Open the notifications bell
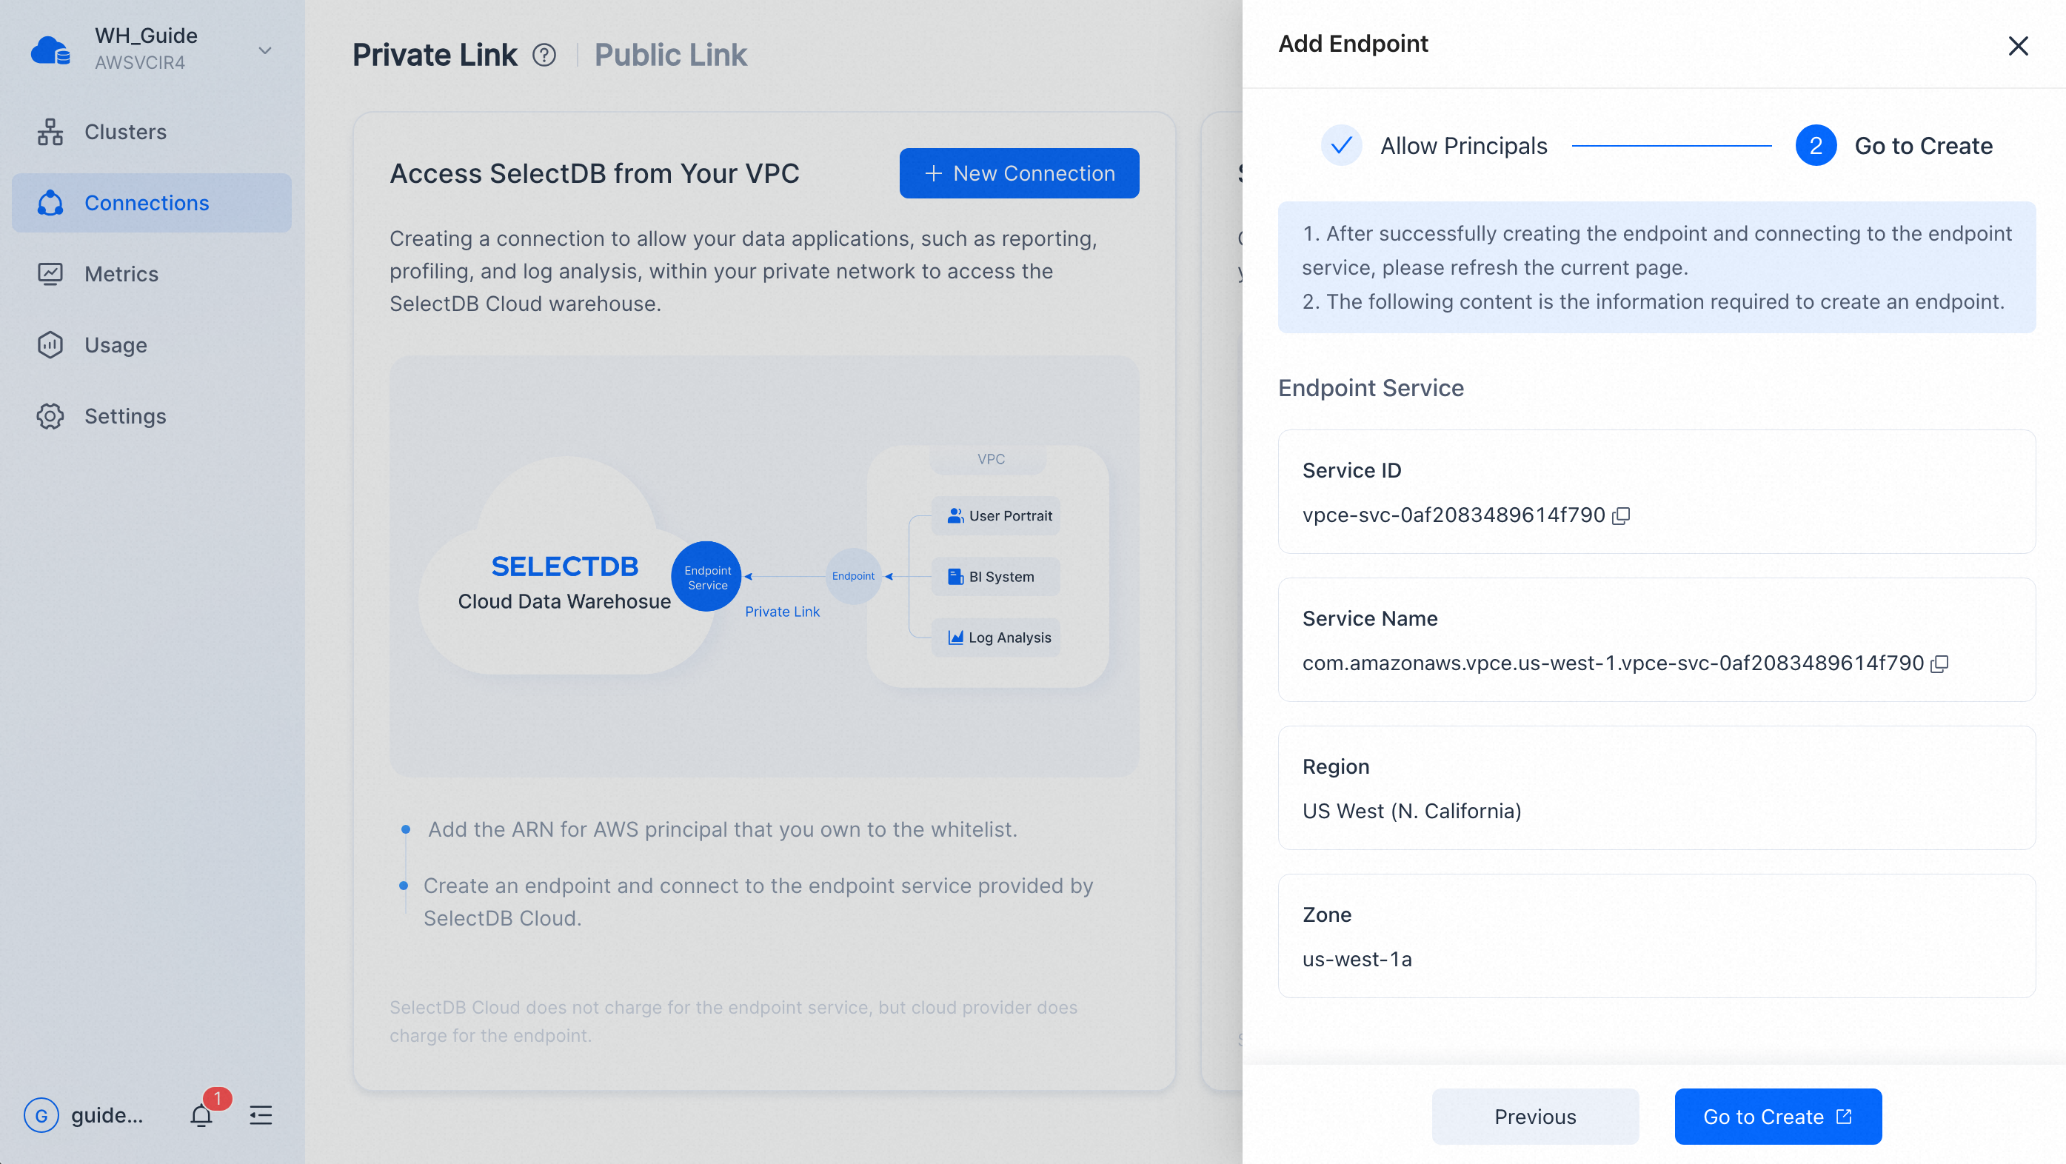The width and height of the screenshot is (2066, 1164). (x=201, y=1115)
